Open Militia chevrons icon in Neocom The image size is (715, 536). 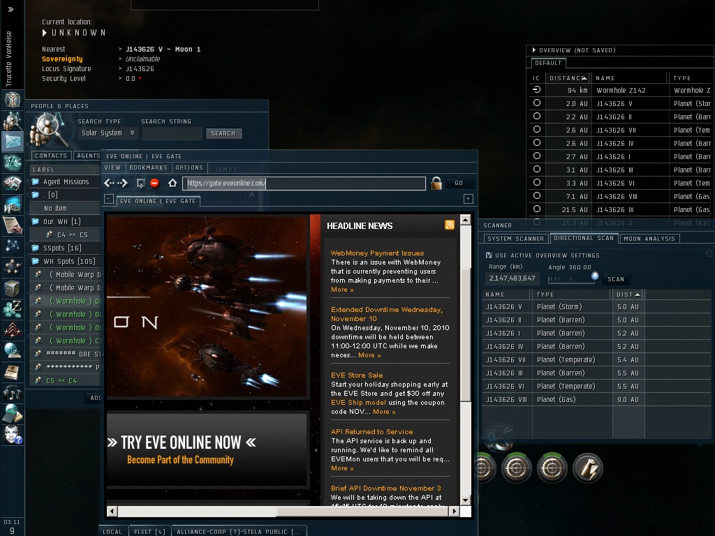click(x=13, y=329)
